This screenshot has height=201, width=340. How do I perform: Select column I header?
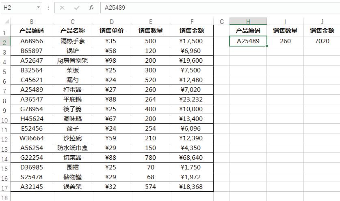tap(285, 21)
